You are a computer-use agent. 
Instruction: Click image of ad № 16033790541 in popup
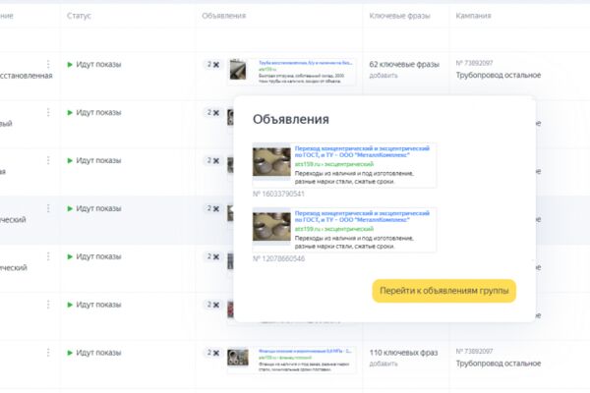coord(271,162)
